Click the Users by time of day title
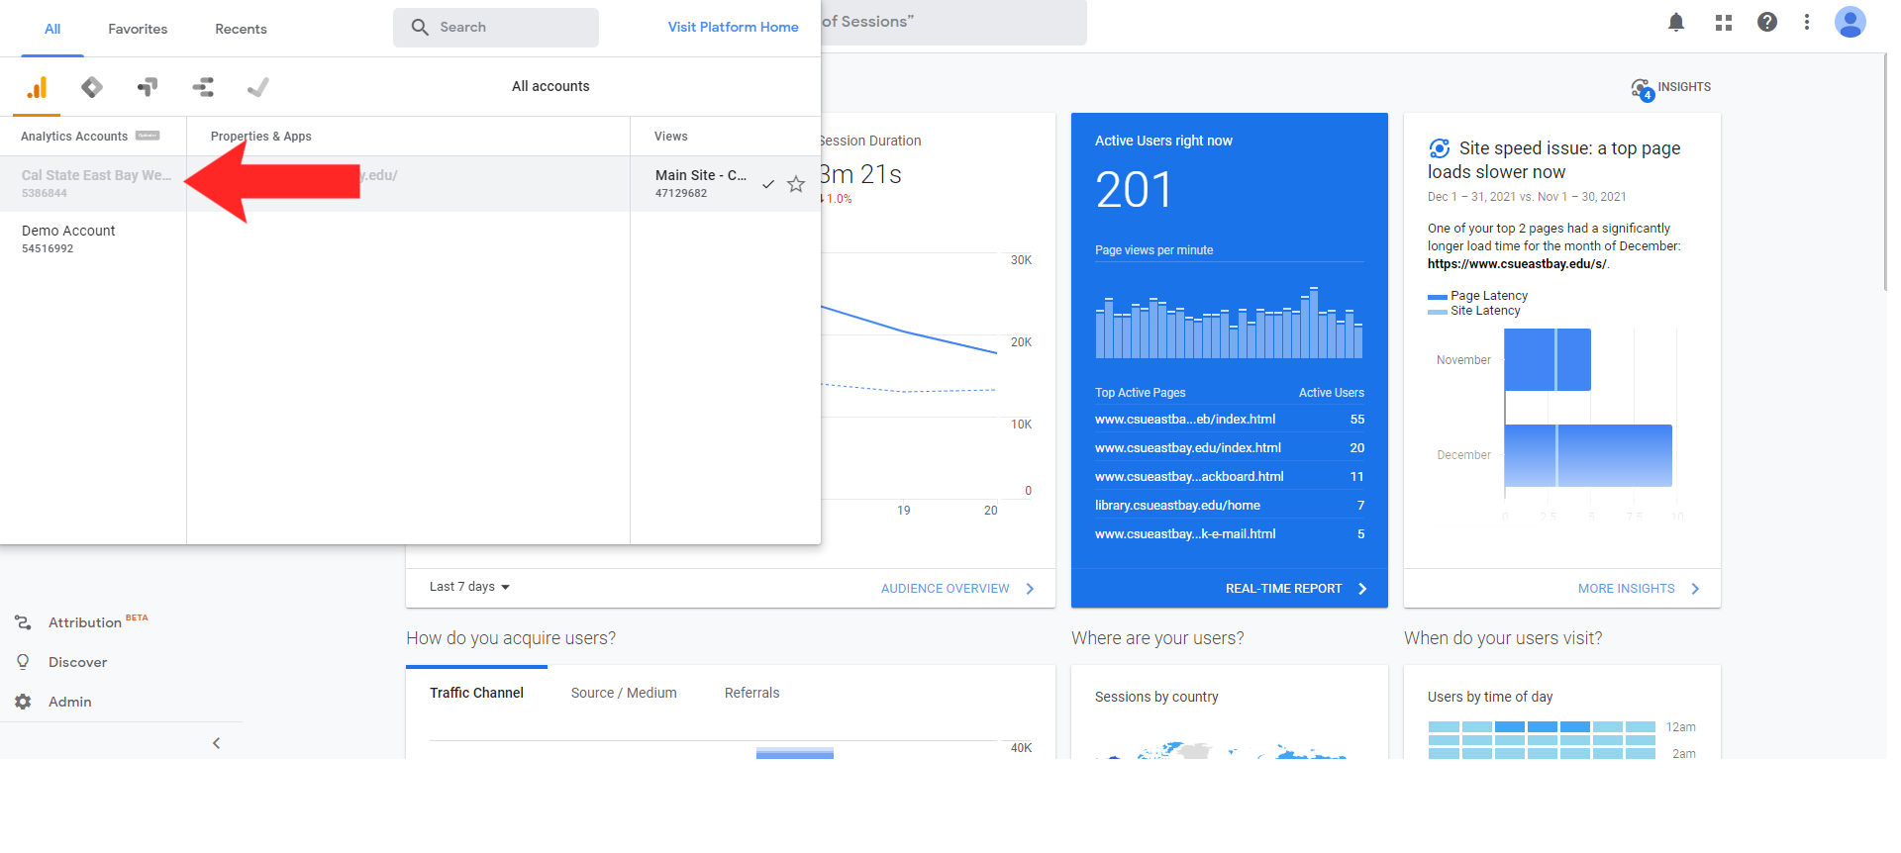 pyautogui.click(x=1490, y=697)
